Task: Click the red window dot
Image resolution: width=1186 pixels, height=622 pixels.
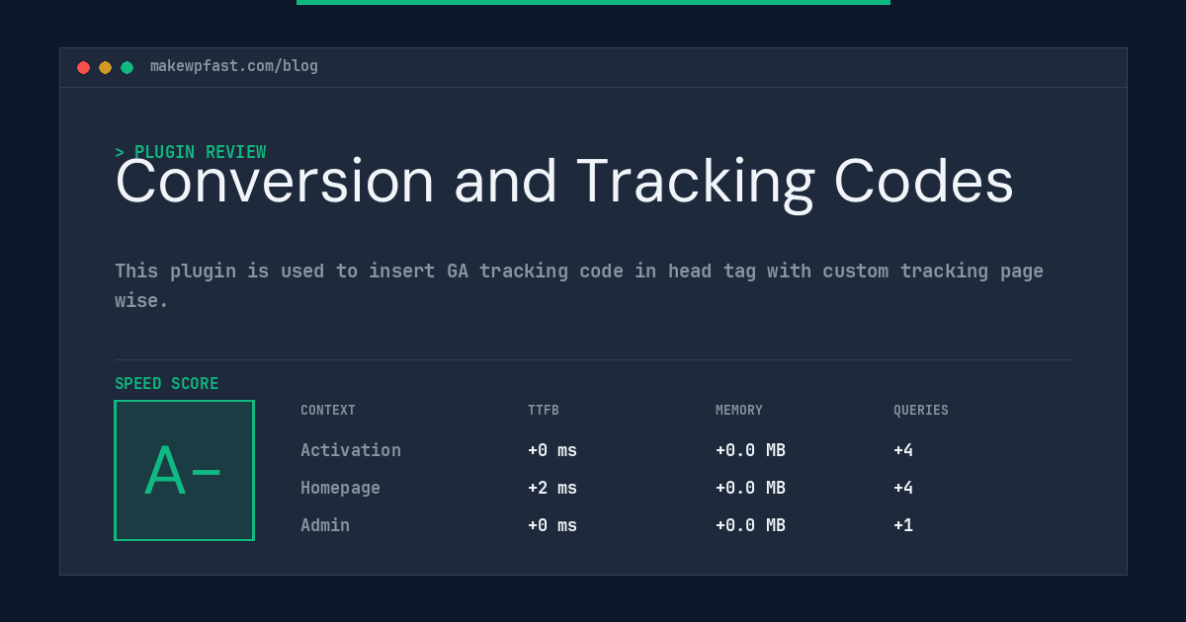Action: pos(83,67)
